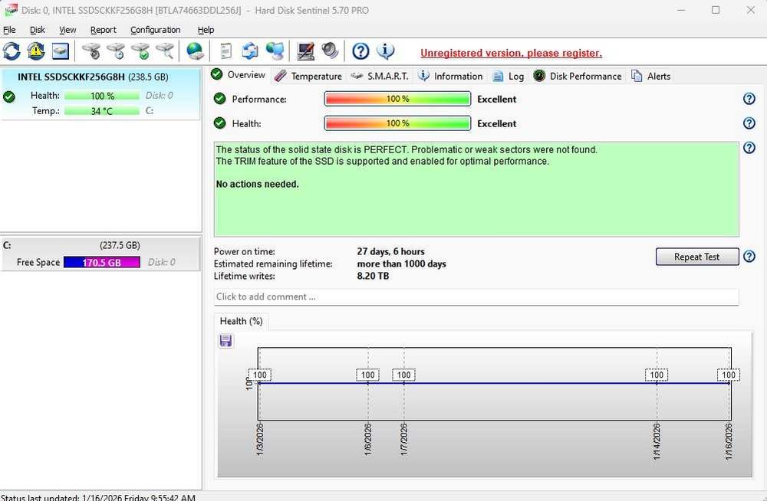Switch to the S.M.A.R.T. tab
The width and height of the screenshot is (767, 501).
click(x=380, y=77)
